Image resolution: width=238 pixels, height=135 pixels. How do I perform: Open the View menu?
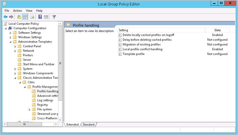tap(29, 11)
